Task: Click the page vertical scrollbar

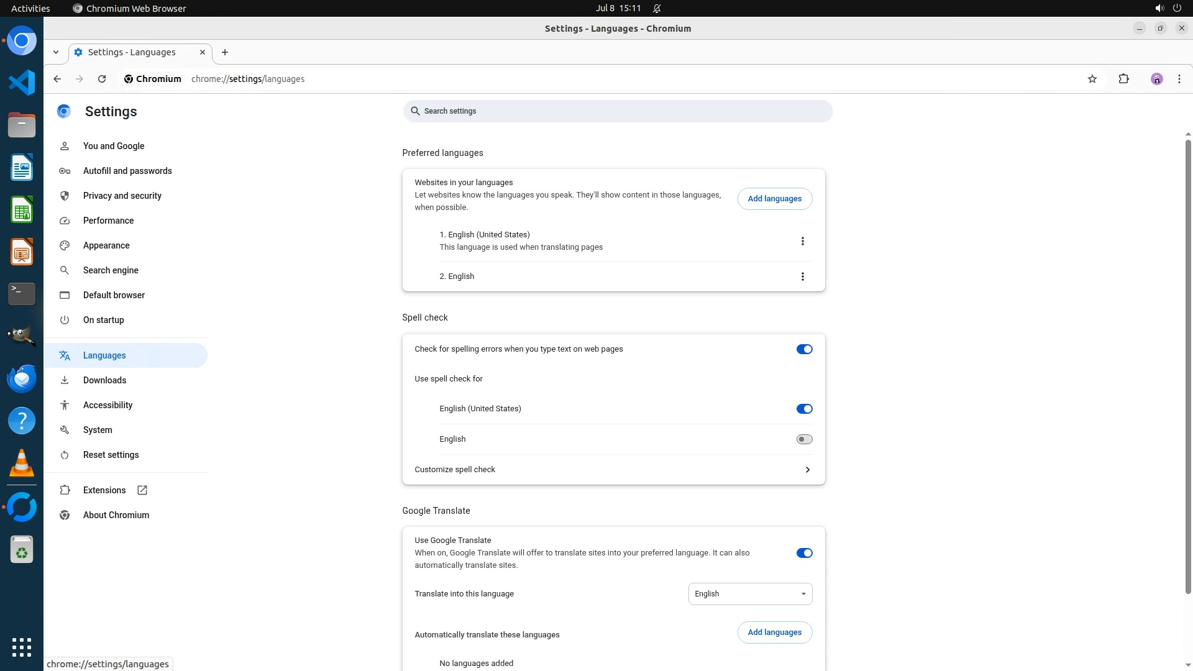Action: pos(1187,367)
